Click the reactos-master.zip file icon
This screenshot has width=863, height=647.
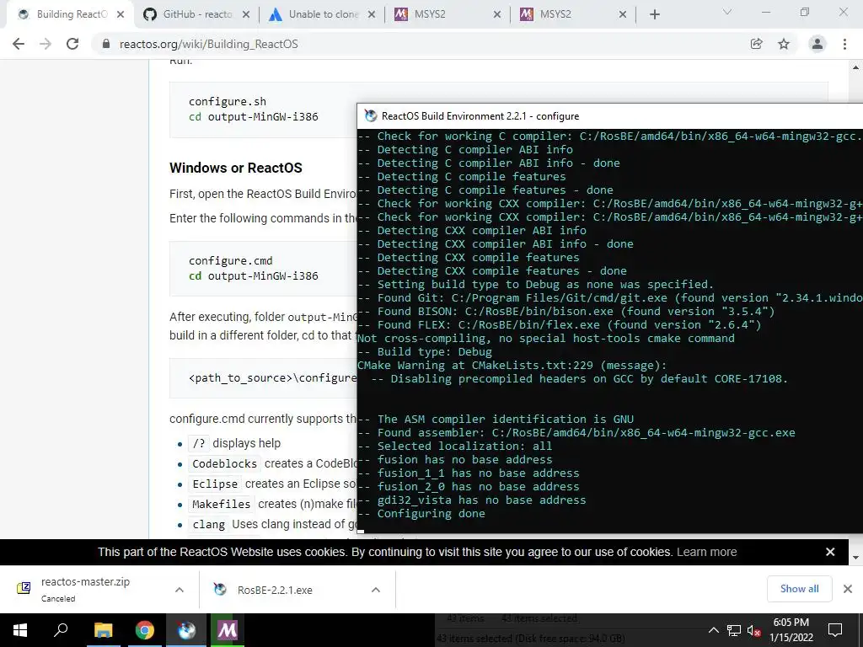(24, 588)
